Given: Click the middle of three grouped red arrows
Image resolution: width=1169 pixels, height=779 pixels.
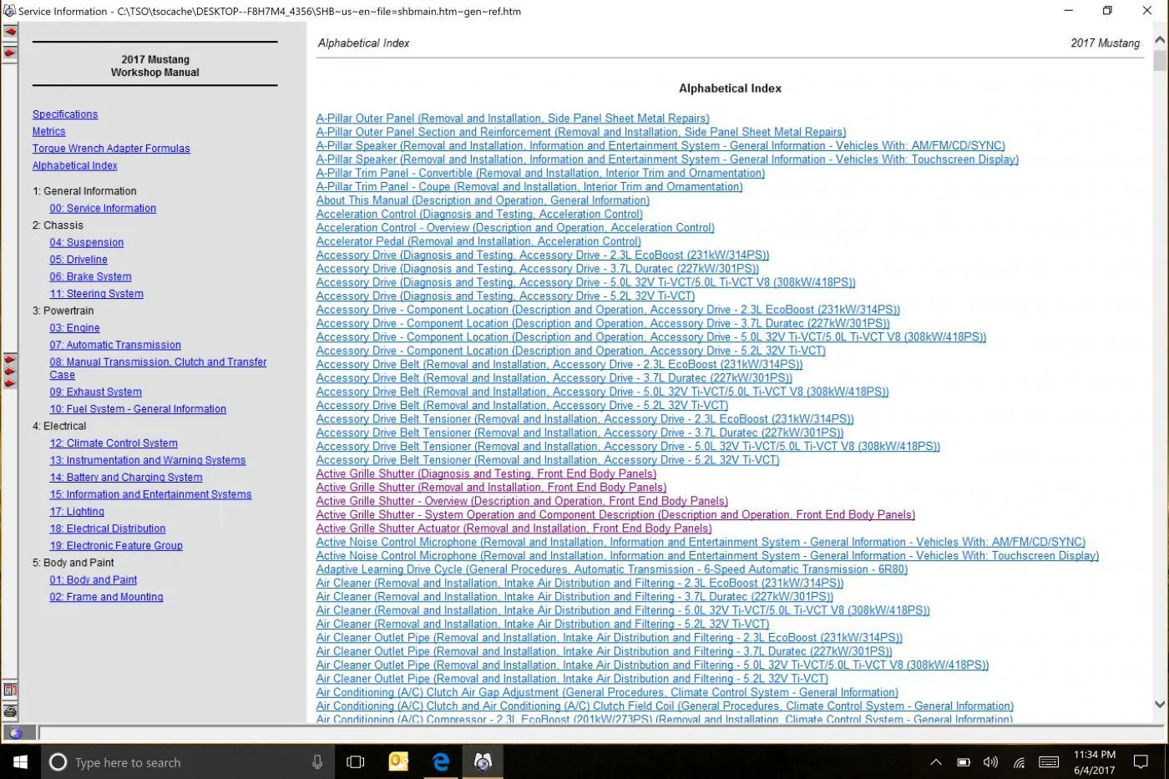Looking at the screenshot, I should [10, 371].
